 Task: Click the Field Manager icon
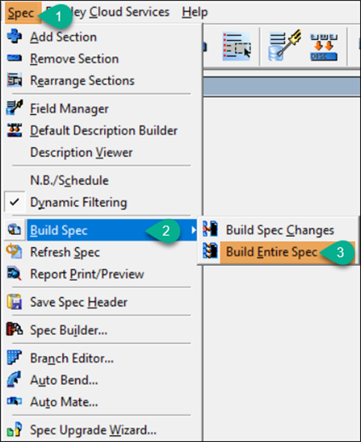[14, 107]
